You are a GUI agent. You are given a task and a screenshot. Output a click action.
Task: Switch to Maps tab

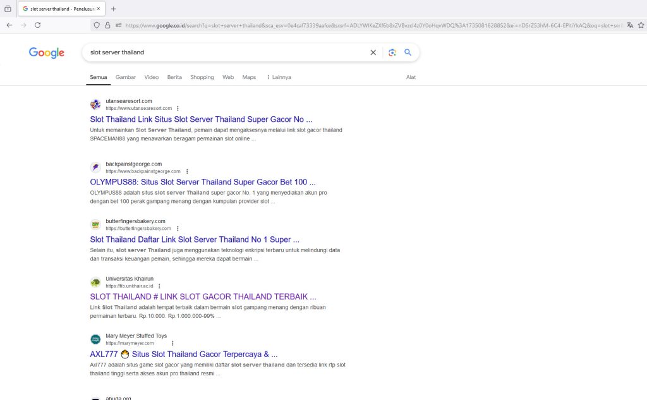(x=249, y=77)
